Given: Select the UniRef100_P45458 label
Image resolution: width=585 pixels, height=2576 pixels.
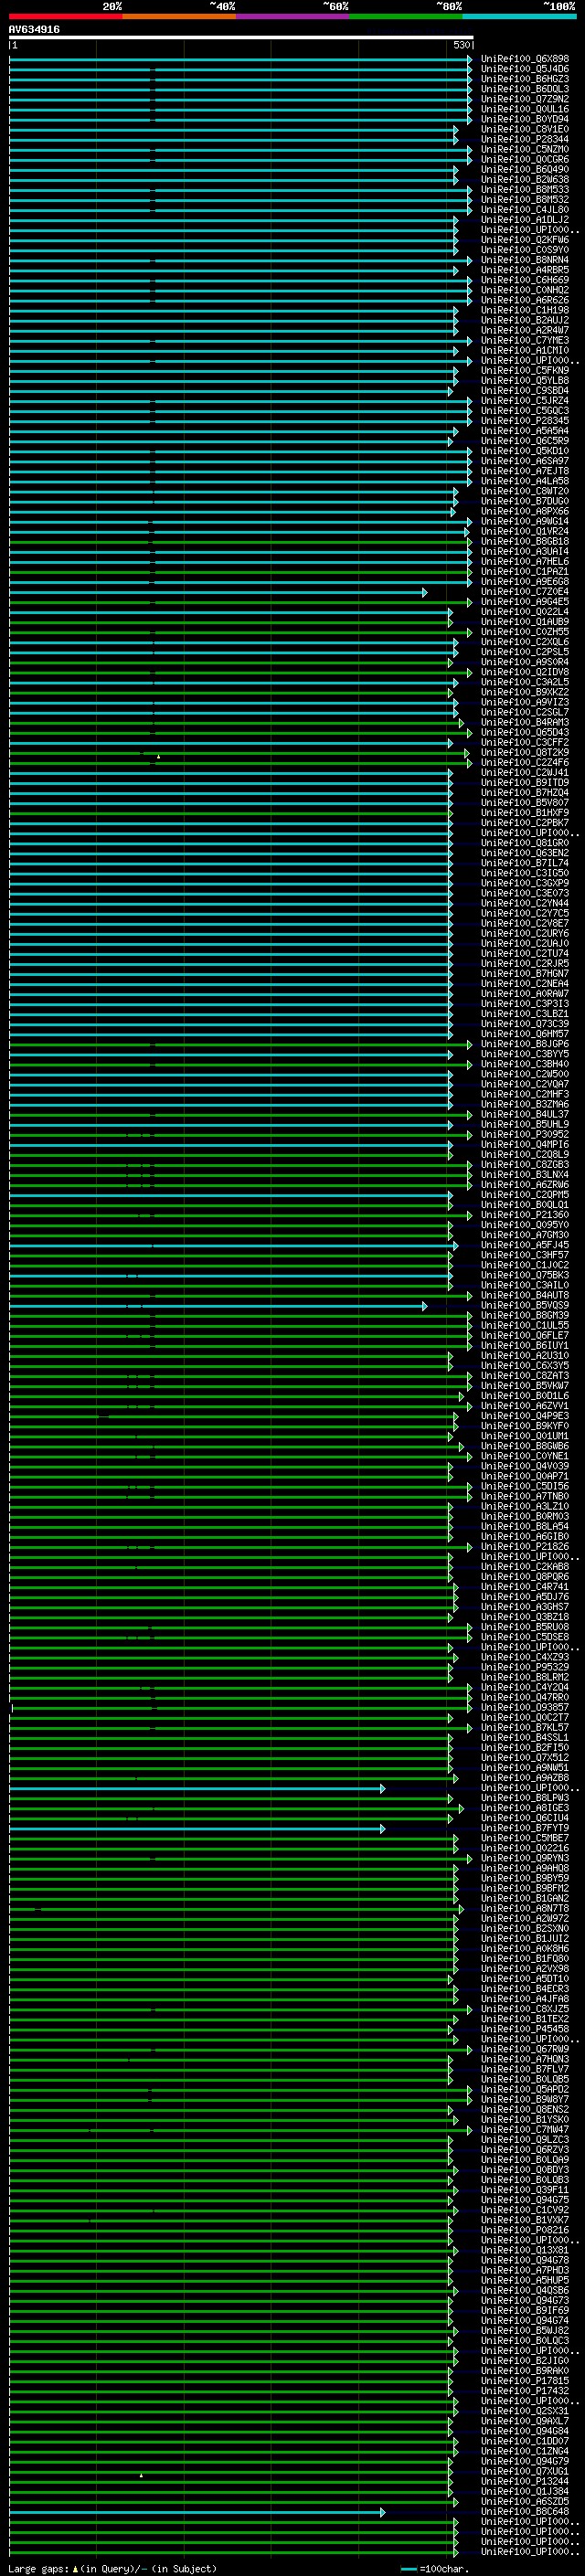Looking at the screenshot, I should (525, 2029).
